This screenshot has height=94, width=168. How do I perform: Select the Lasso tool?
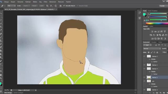(x=1, y=20)
